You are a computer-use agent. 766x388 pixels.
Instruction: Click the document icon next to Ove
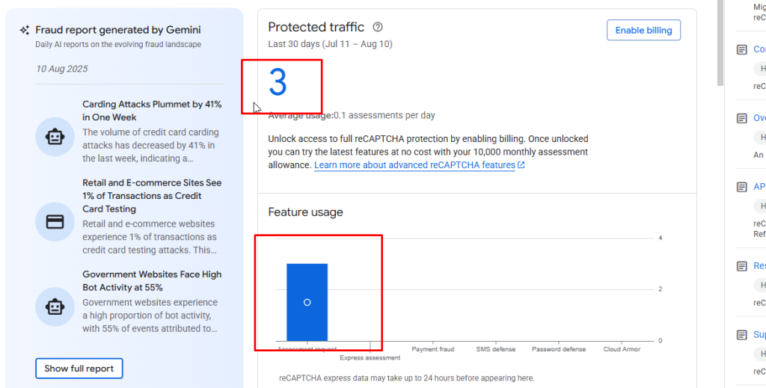(x=742, y=118)
